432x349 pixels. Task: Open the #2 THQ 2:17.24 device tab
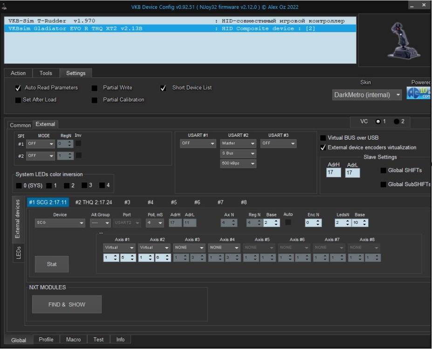pyautogui.click(x=94, y=202)
